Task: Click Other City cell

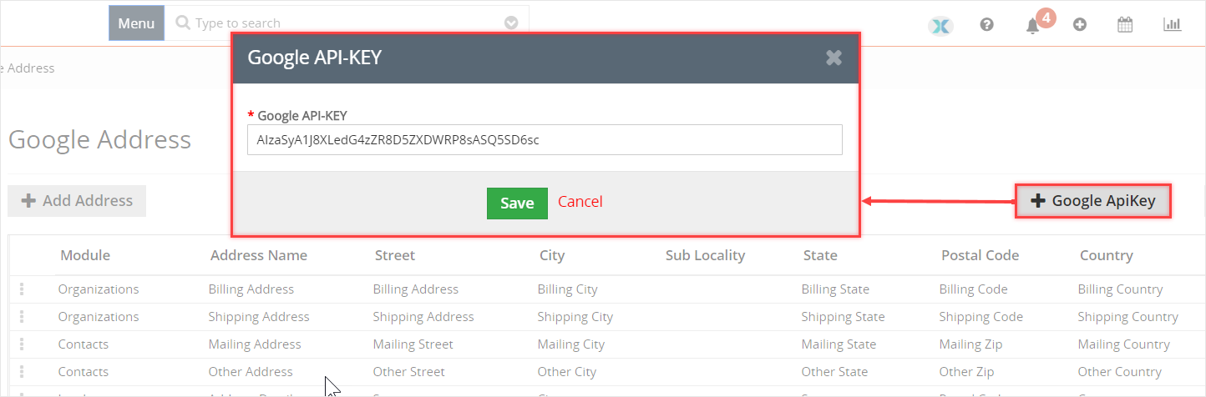Action: pyautogui.click(x=567, y=372)
